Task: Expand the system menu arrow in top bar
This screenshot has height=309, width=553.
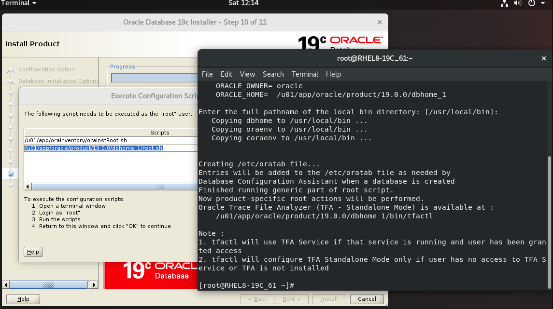Action: 543,3
